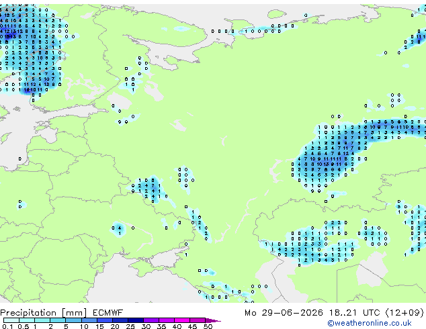The image size is (426, 329).
Task: Select the '5' legend scale label
Action: (66, 326)
